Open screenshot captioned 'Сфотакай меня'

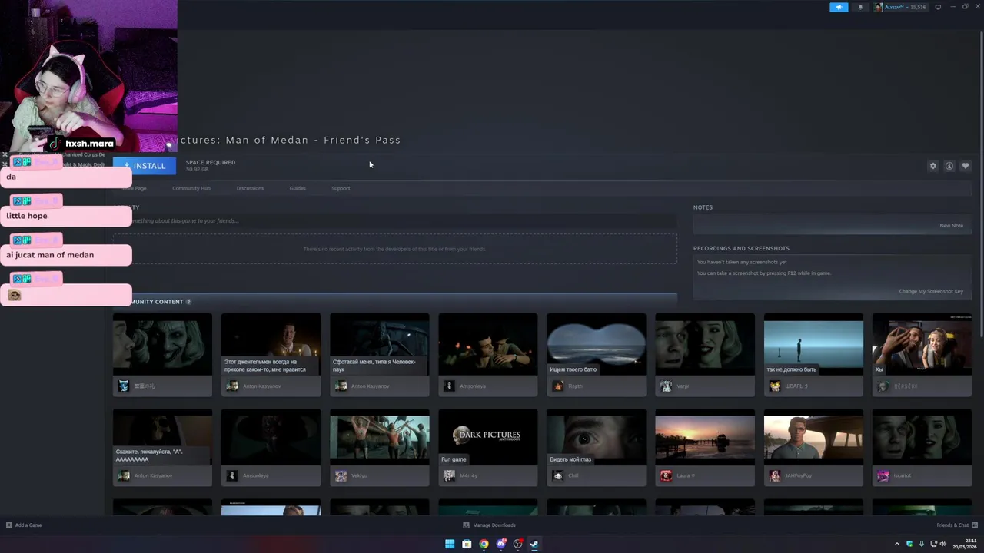tap(379, 344)
